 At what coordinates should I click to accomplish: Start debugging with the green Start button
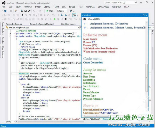50,11
